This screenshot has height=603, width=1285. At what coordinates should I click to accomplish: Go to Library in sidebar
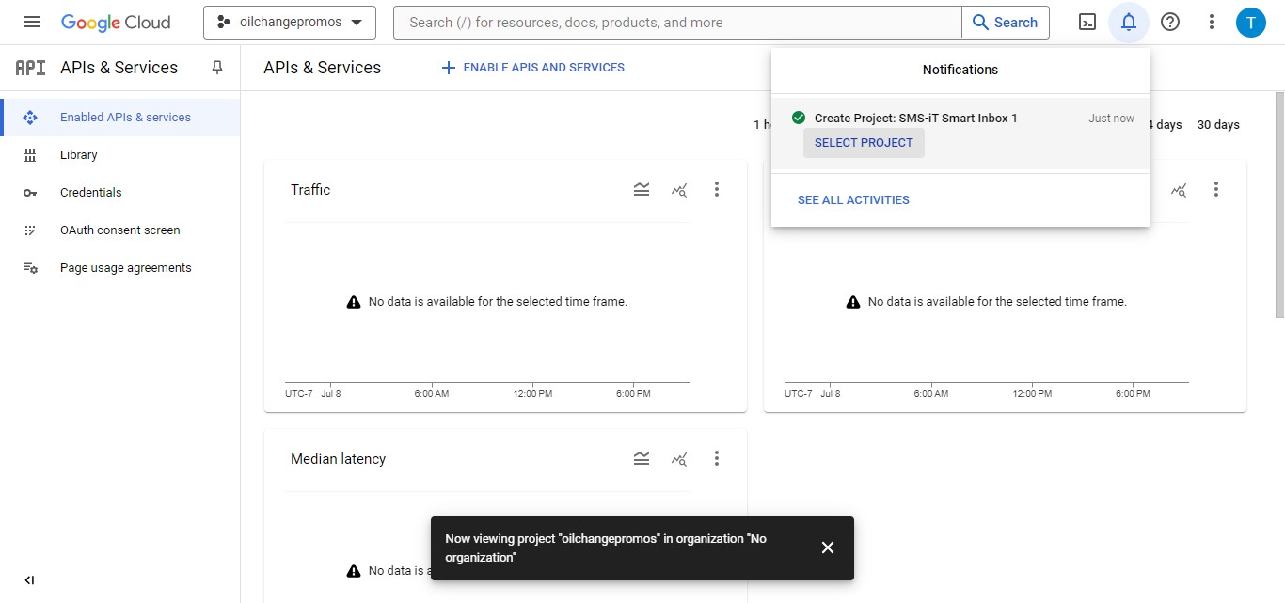(x=79, y=155)
